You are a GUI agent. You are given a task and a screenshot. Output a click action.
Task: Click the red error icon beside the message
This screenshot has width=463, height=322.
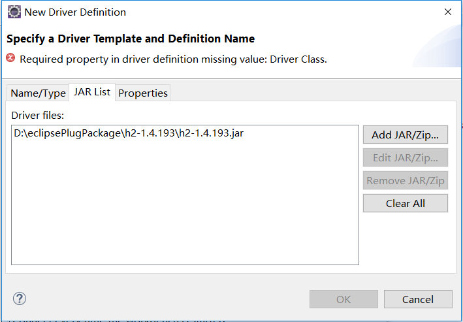click(x=11, y=58)
